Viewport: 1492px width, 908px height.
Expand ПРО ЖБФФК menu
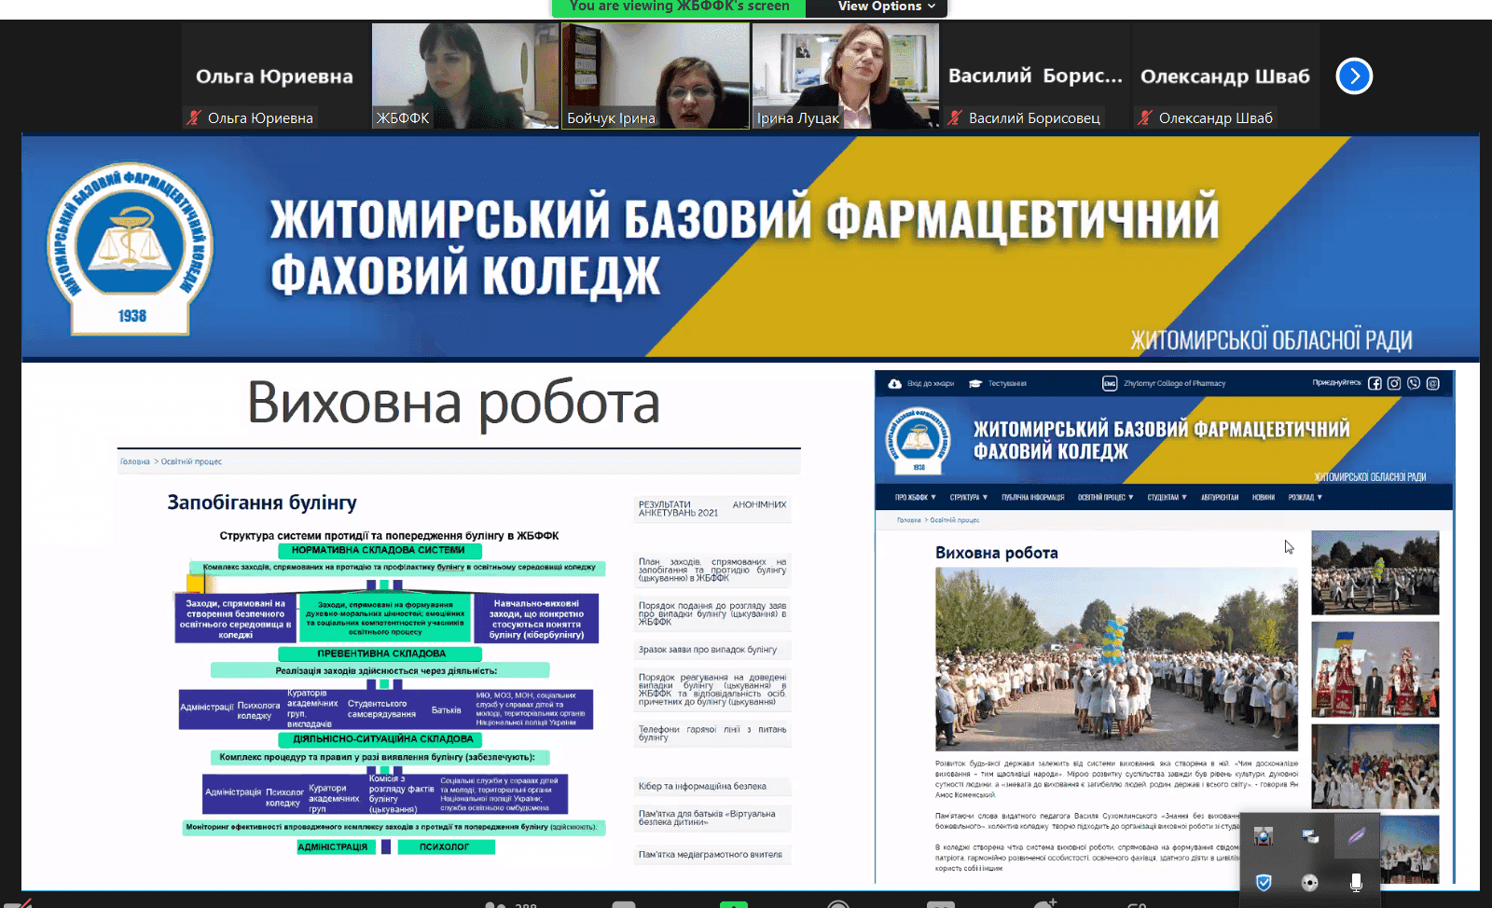915,498
